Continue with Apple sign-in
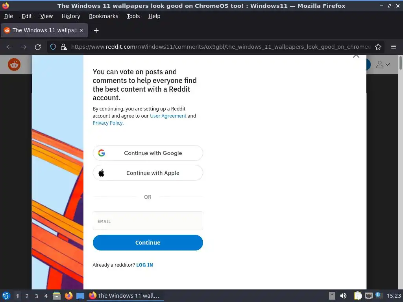Screen dimensions: 403x302 pyautogui.click(x=148, y=173)
